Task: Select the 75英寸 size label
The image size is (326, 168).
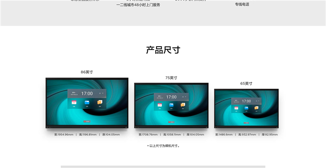Action: pos(171,78)
